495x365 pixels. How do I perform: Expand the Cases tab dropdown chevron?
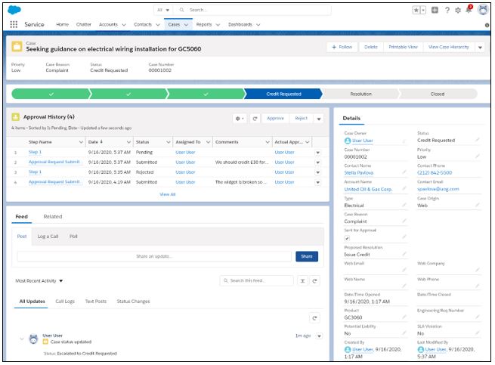186,25
